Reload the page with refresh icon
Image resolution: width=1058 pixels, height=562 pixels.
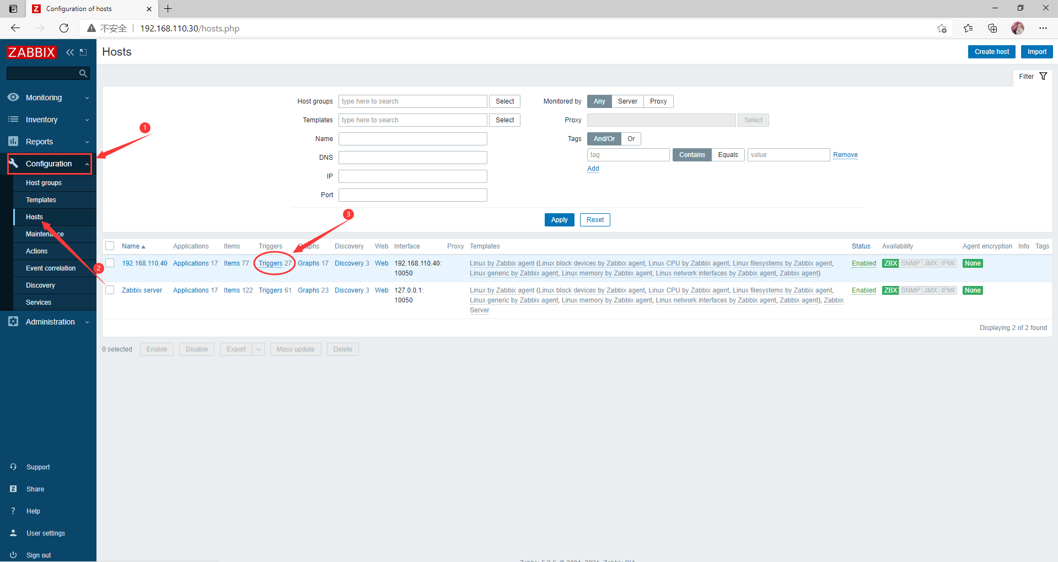pos(64,28)
